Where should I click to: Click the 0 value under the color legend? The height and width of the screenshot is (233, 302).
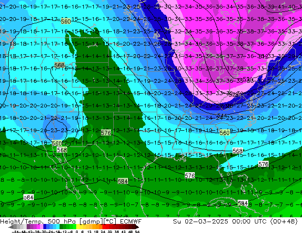click(77, 232)
